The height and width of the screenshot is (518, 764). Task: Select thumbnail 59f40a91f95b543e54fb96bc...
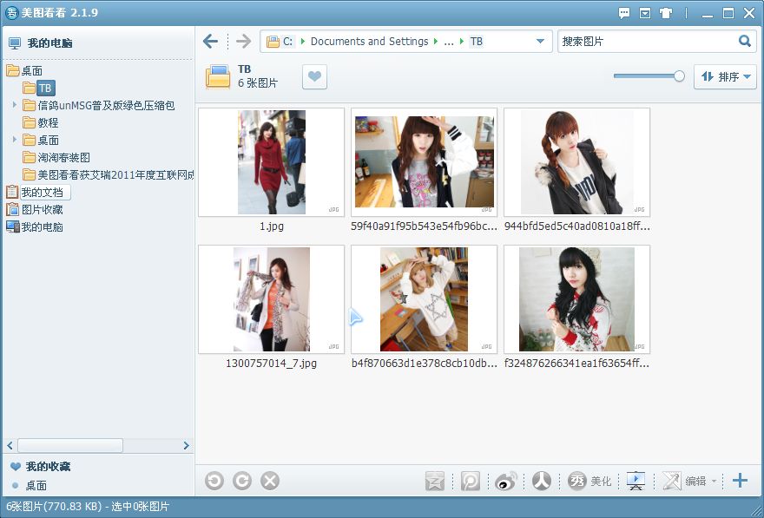[424, 162]
